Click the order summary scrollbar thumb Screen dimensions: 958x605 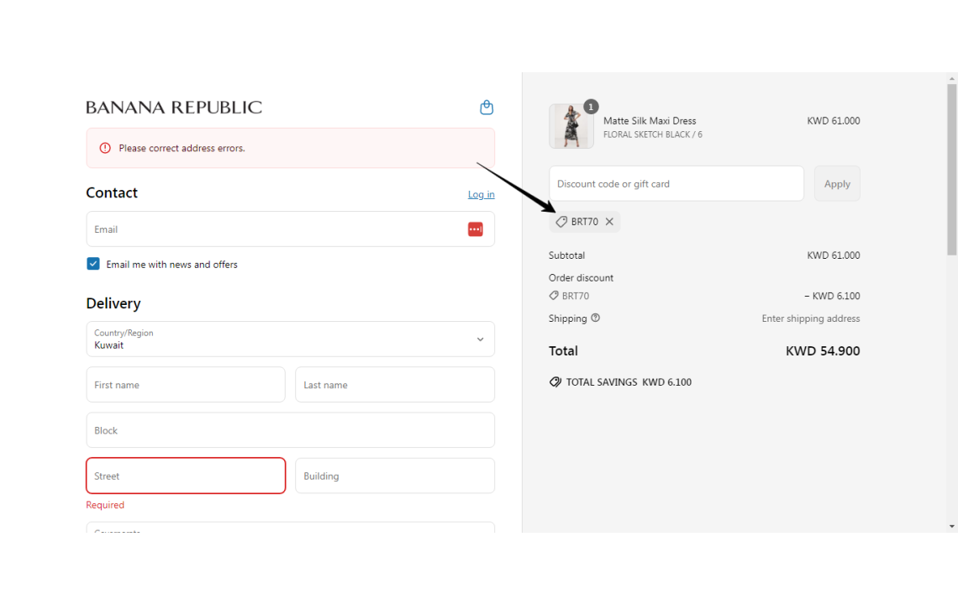(x=952, y=170)
